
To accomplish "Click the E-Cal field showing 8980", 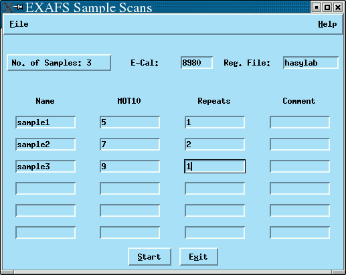I will coord(197,63).
